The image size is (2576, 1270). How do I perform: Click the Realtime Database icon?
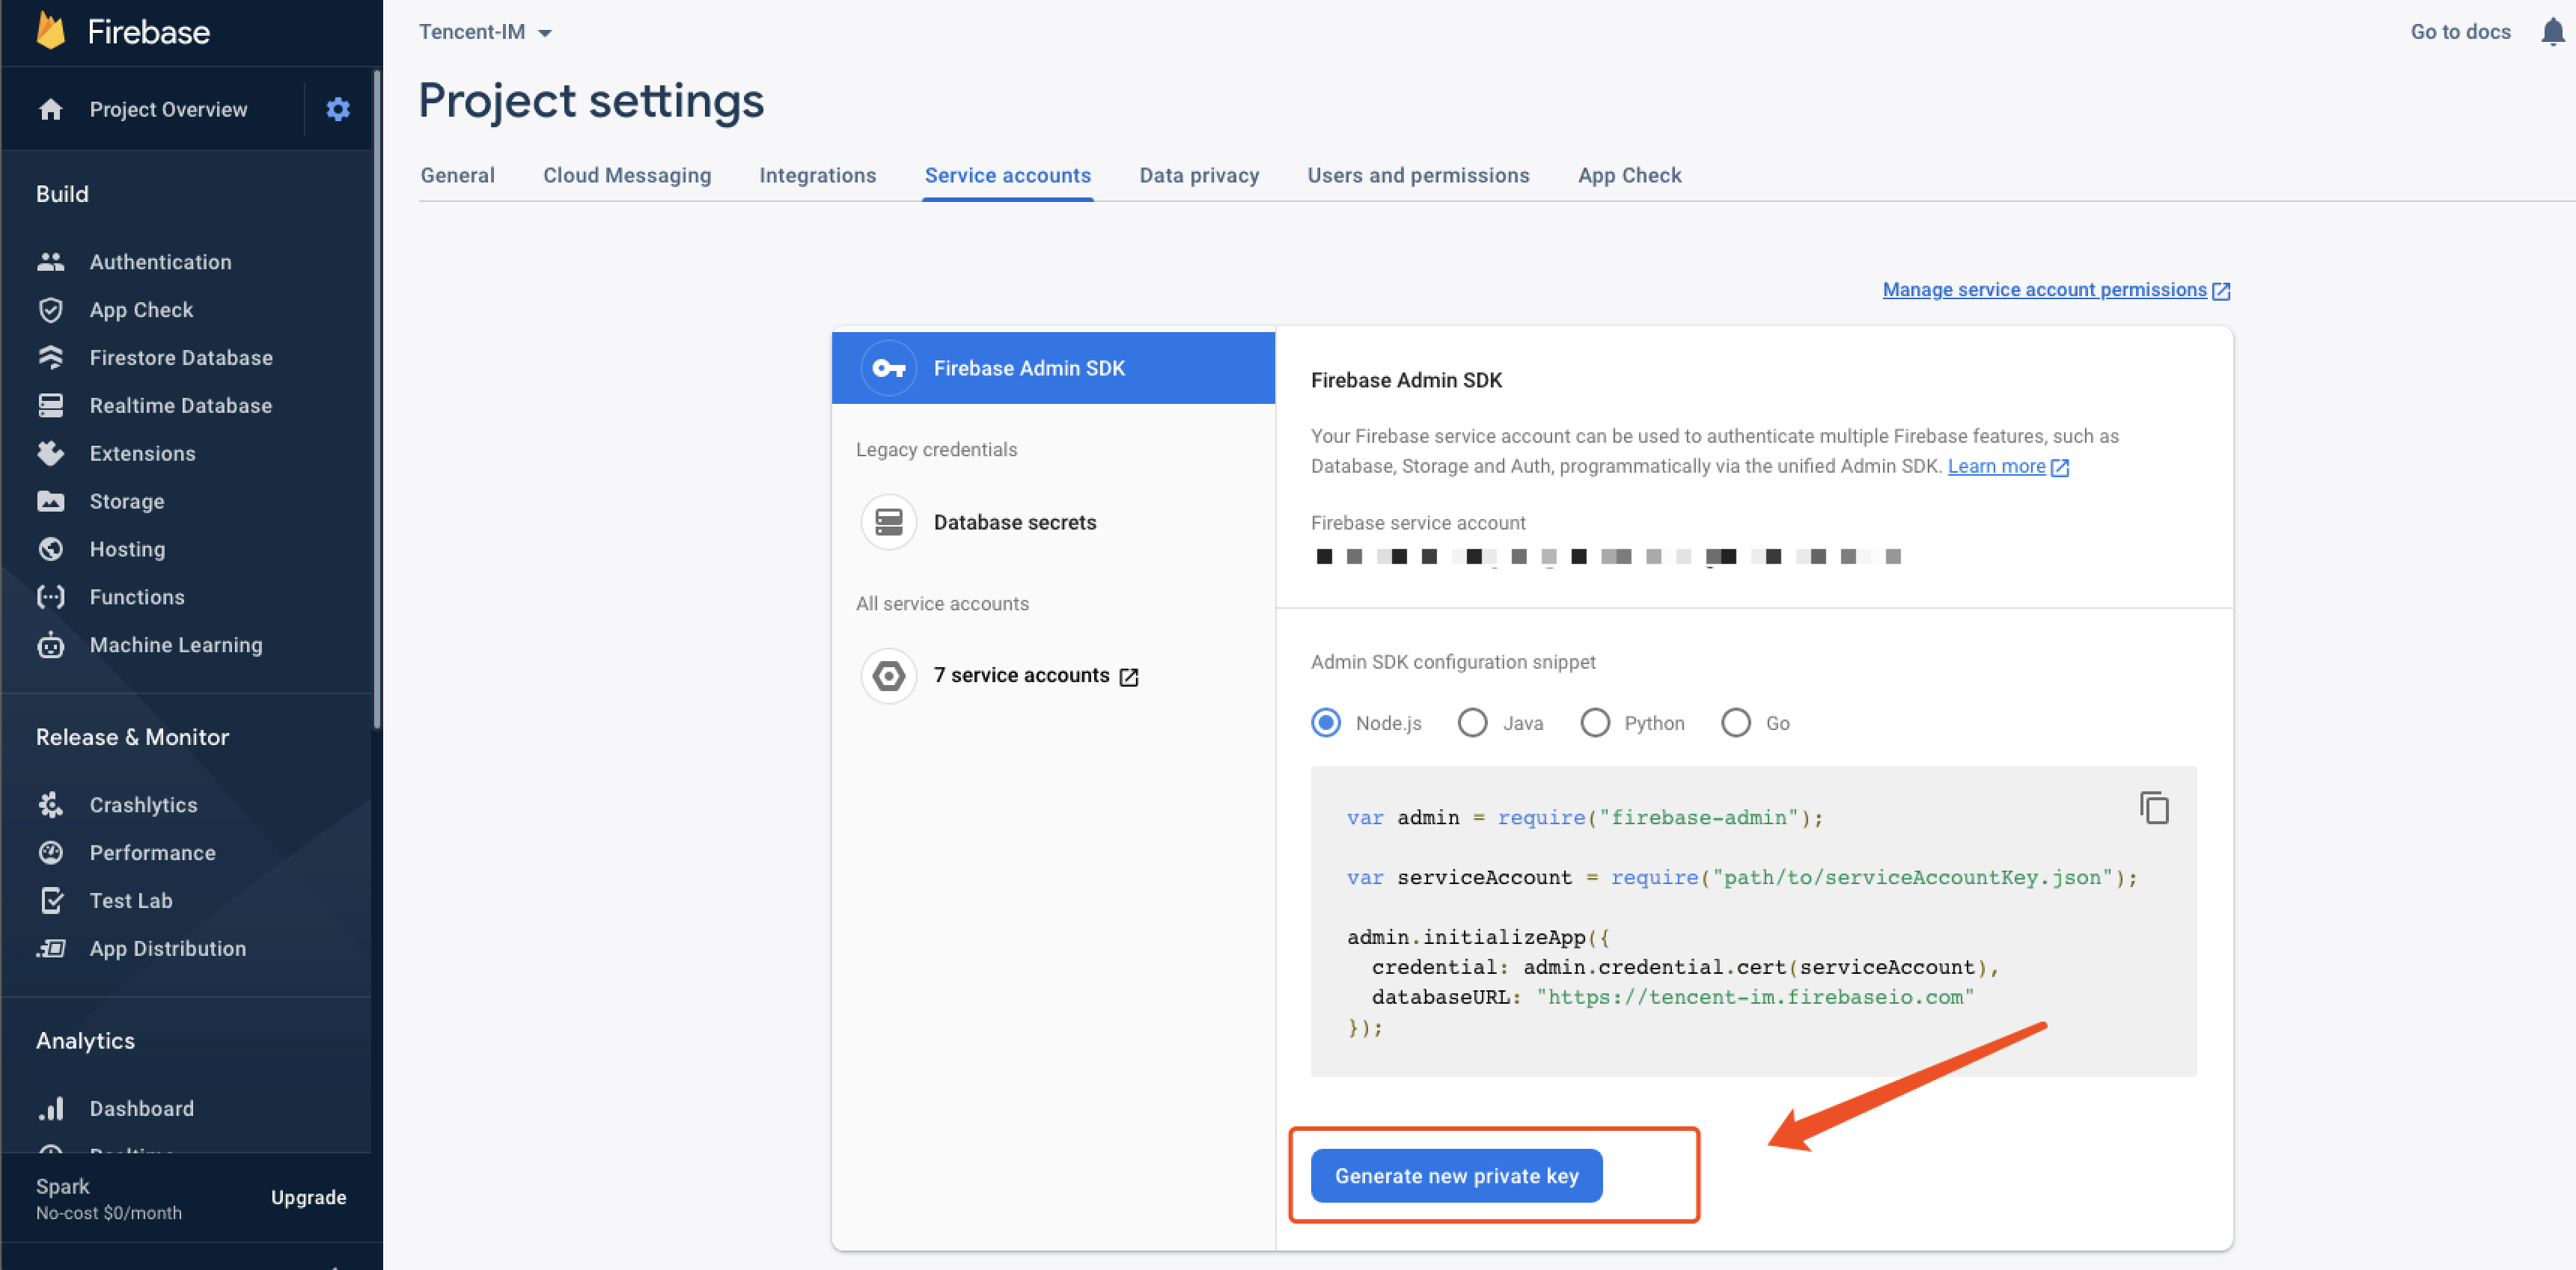pyautogui.click(x=51, y=405)
